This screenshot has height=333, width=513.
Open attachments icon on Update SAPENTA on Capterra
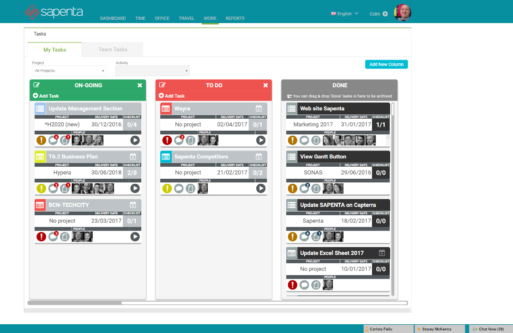coord(316,237)
